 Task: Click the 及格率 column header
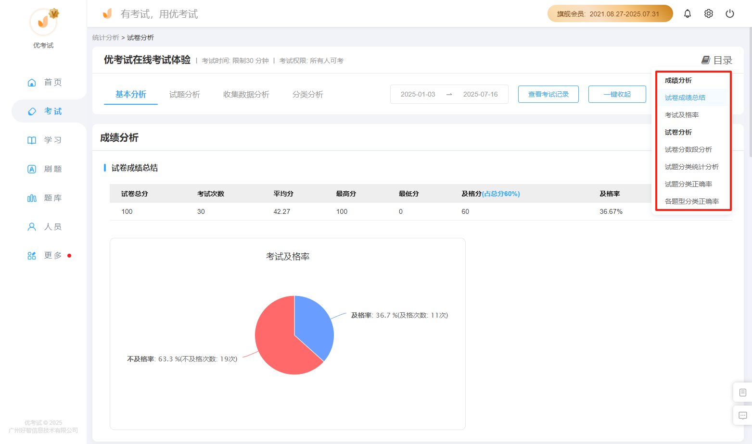coord(610,194)
